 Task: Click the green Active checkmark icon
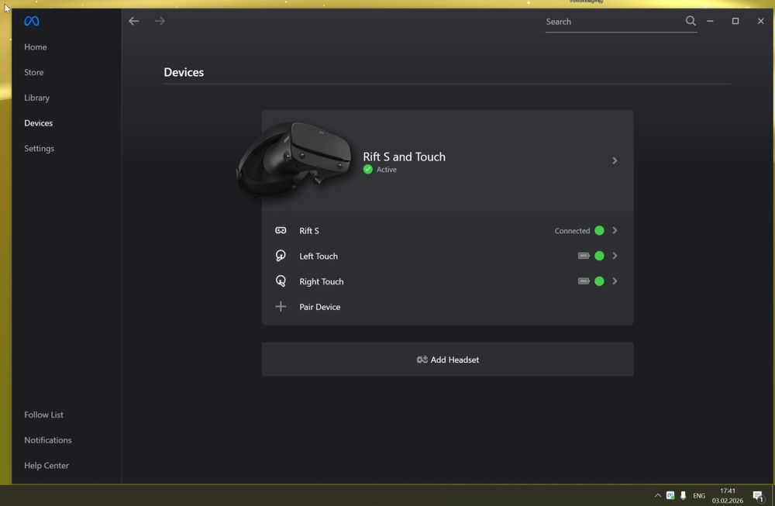point(367,170)
